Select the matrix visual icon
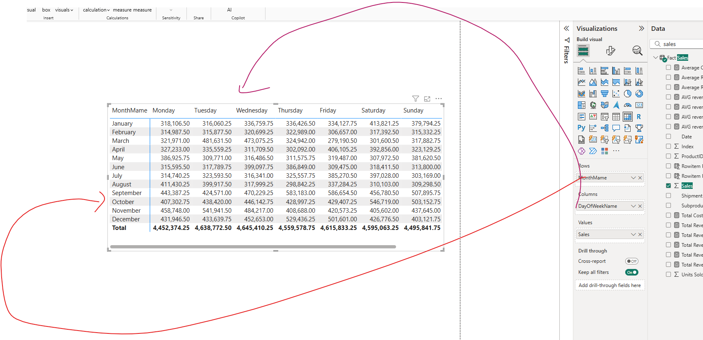Image resolution: width=703 pixels, height=340 pixels. click(627, 117)
